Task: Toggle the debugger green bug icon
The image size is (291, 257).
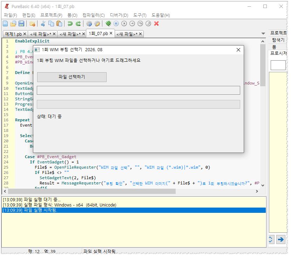Action: pyautogui.click(x=108, y=23)
